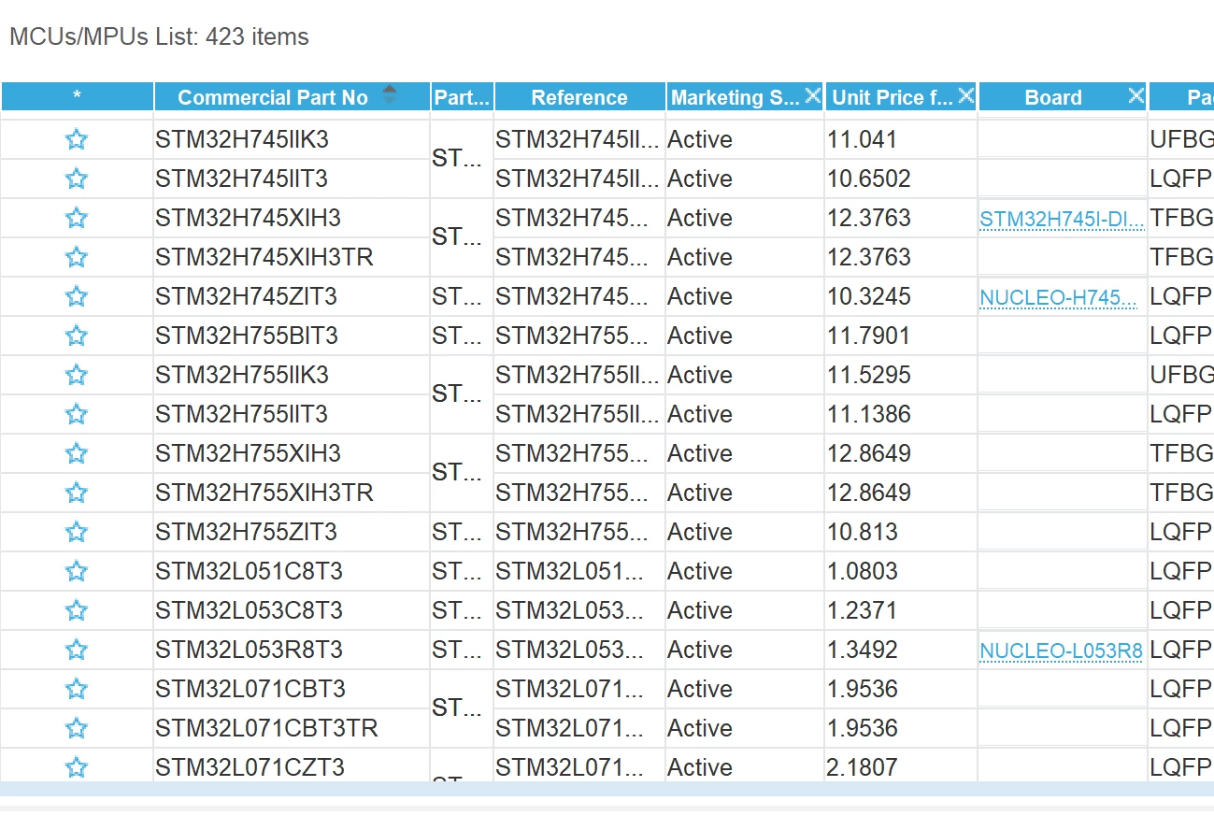This screenshot has height=815, width=1214.
Task: Select the STM32L051C8T3 row
Action: pyautogui.click(x=607, y=571)
